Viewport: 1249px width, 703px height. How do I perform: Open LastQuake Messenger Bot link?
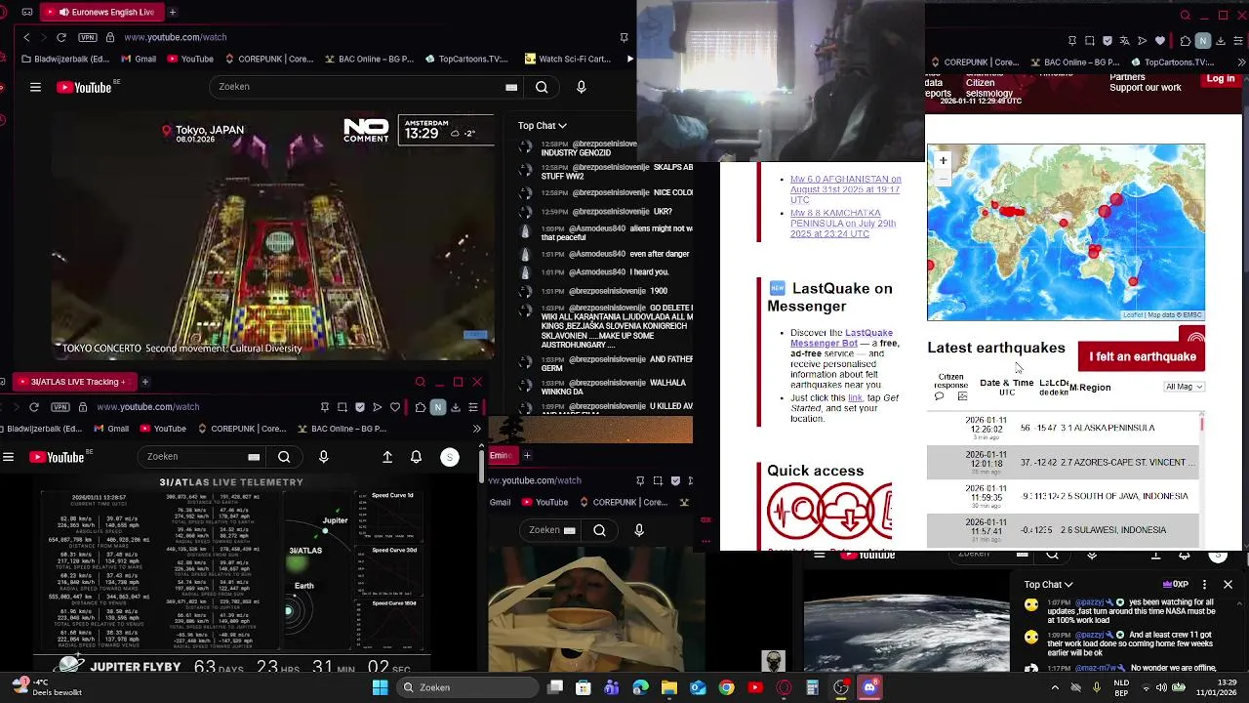[x=841, y=338]
